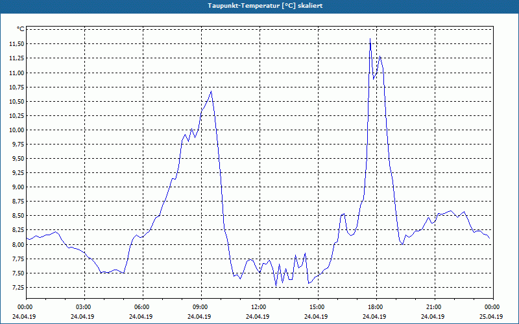Select the '18:00' time label

[x=376, y=307]
